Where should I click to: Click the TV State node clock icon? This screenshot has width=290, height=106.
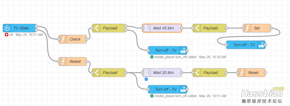(7, 28)
